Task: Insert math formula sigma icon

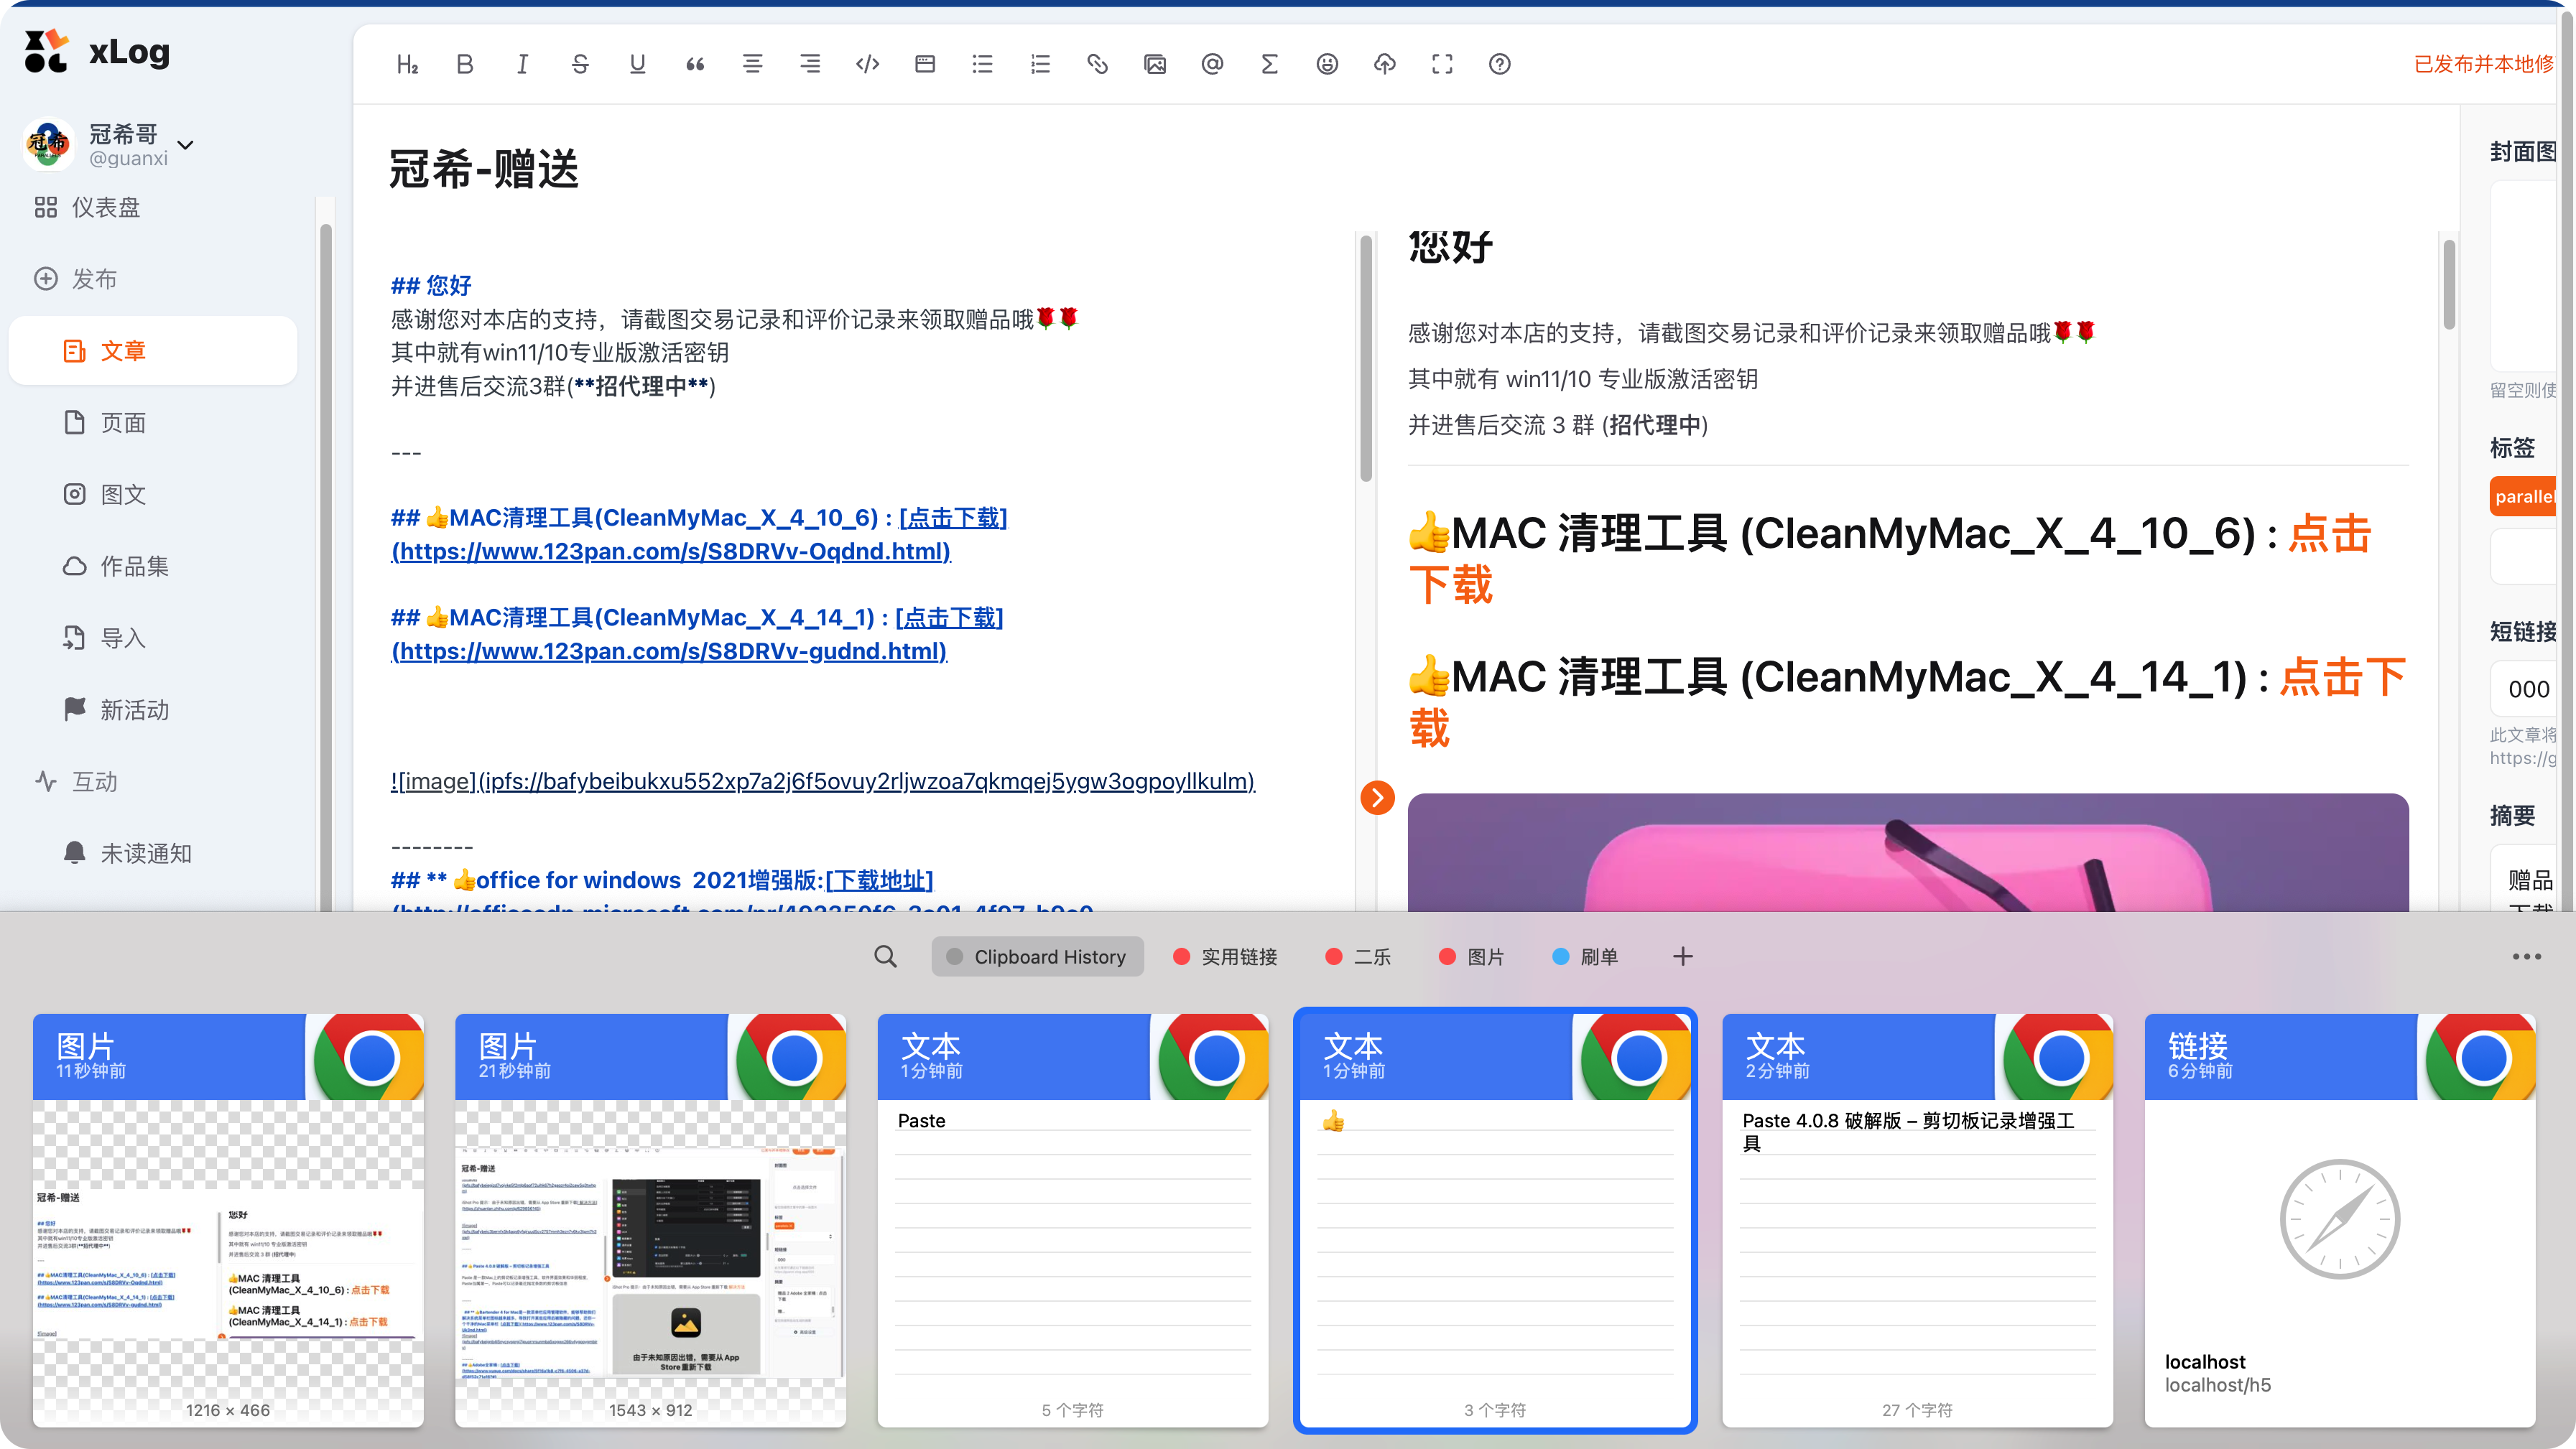Action: click(x=1270, y=64)
